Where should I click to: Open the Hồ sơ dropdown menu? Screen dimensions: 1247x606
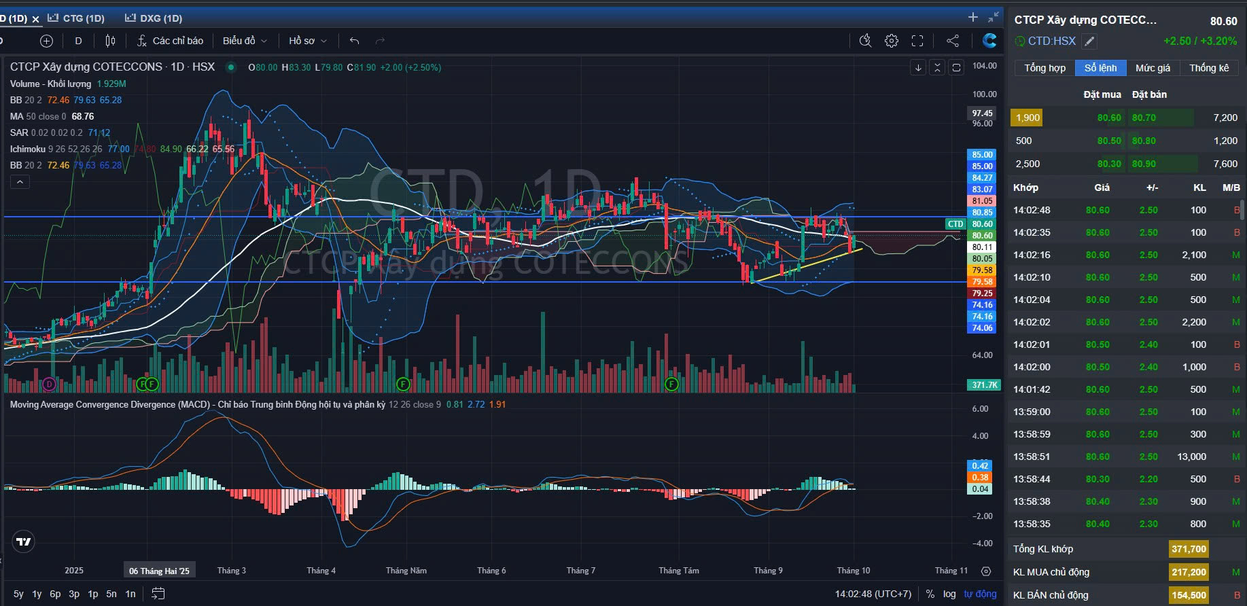pyautogui.click(x=307, y=41)
